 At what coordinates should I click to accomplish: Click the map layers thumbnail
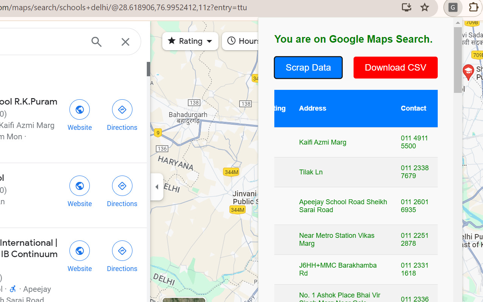(184, 300)
